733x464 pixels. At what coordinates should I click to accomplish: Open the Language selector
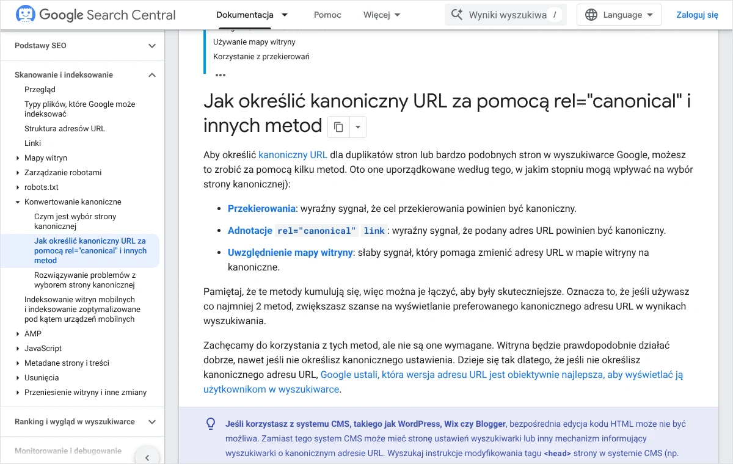619,15
